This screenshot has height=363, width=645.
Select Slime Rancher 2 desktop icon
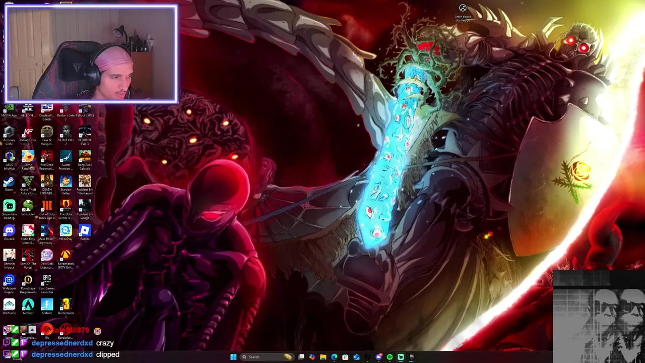(x=28, y=160)
